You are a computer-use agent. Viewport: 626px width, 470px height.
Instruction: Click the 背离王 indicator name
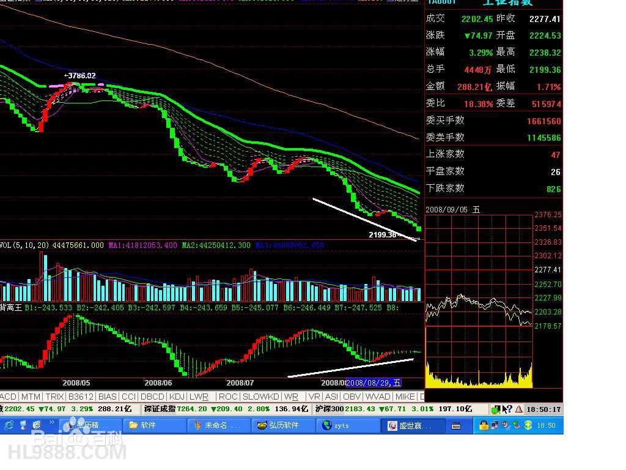tap(11, 308)
